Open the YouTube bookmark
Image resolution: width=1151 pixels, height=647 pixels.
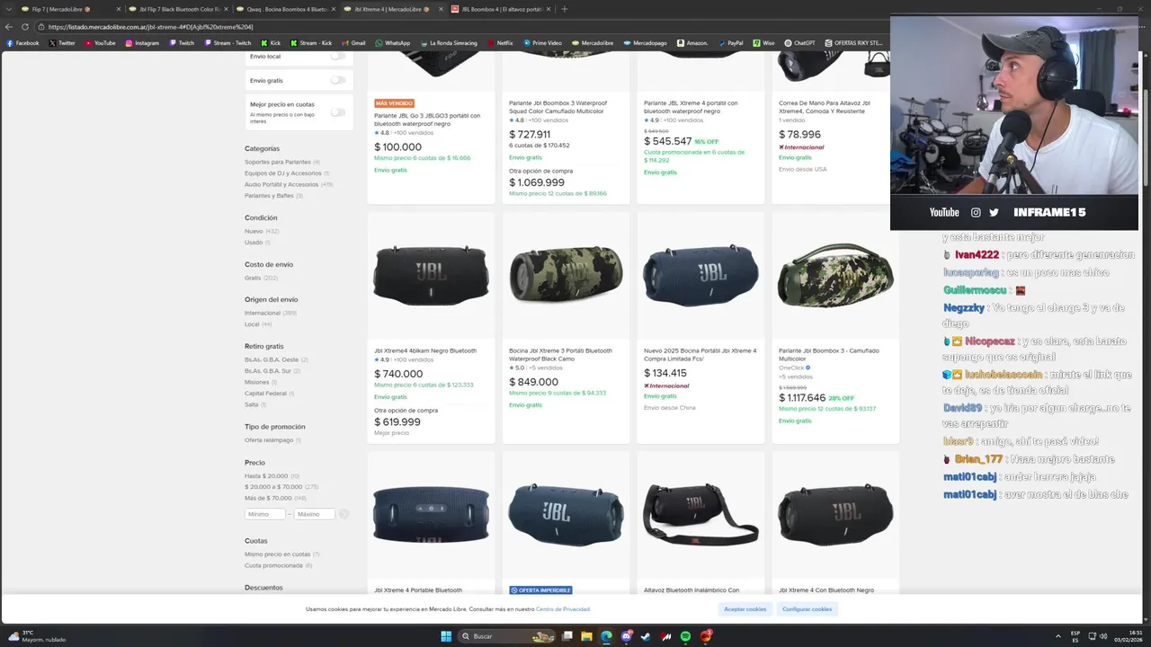pyautogui.click(x=100, y=42)
